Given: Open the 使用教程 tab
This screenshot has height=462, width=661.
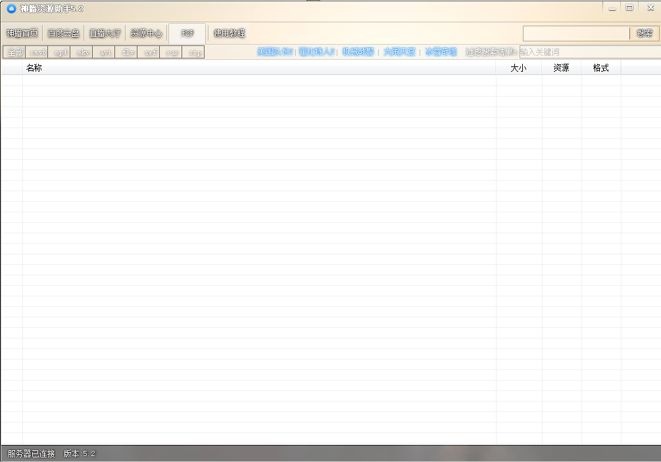Looking at the screenshot, I should (x=229, y=34).
